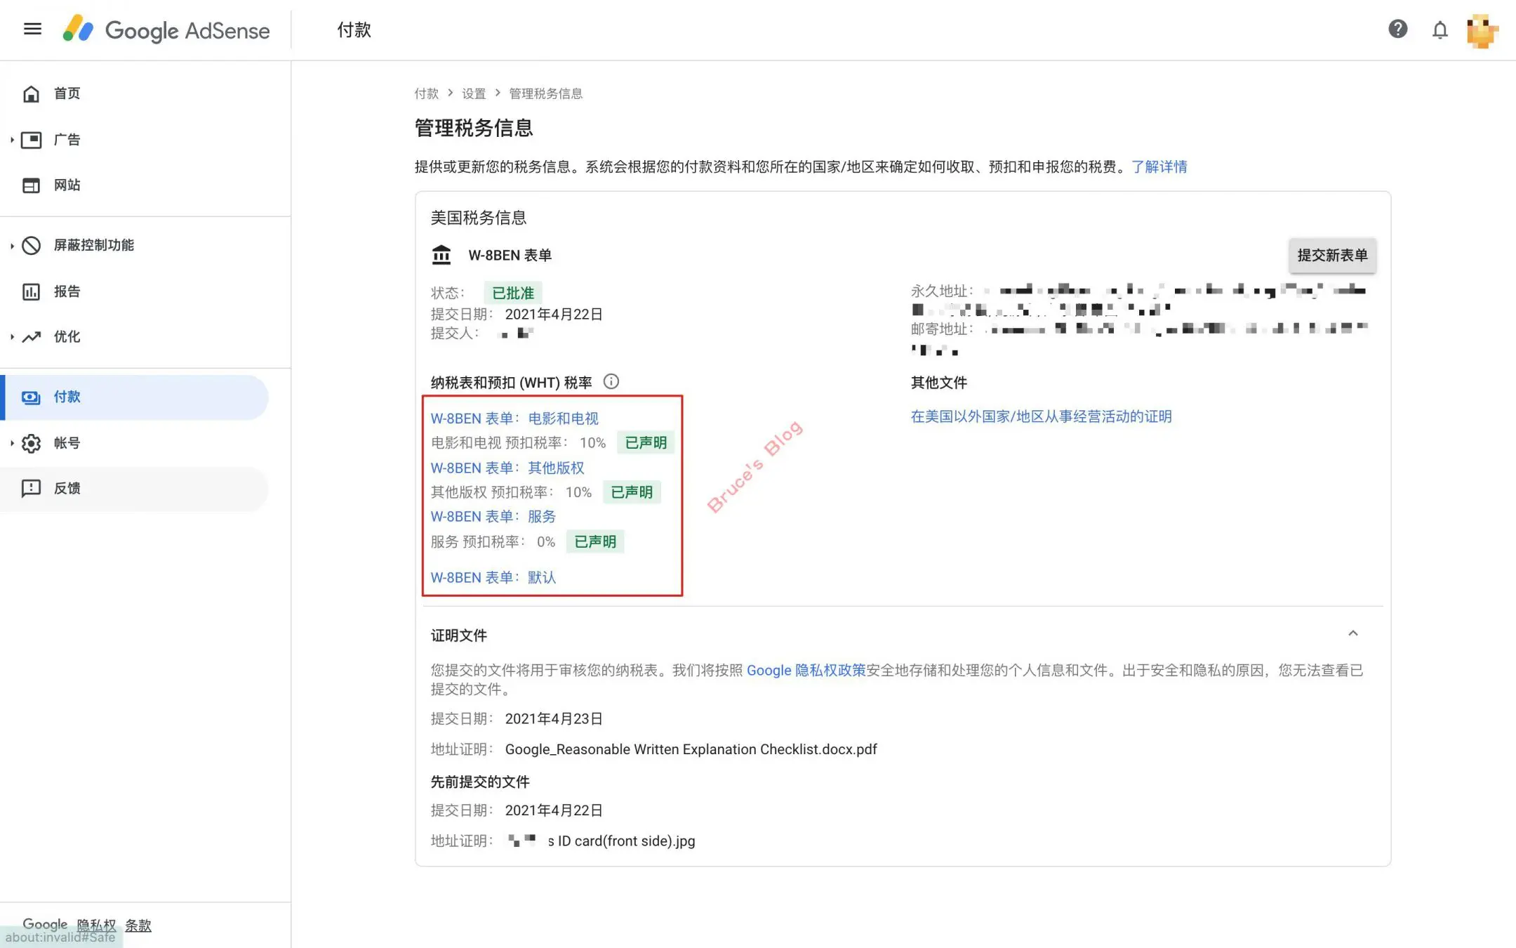1516x948 pixels.
Task: Click the Help question mark icon
Action: tap(1397, 29)
